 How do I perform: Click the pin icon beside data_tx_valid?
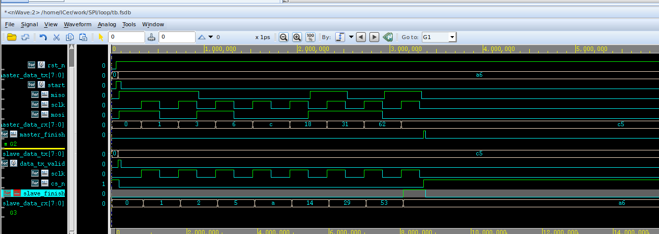click(13, 164)
